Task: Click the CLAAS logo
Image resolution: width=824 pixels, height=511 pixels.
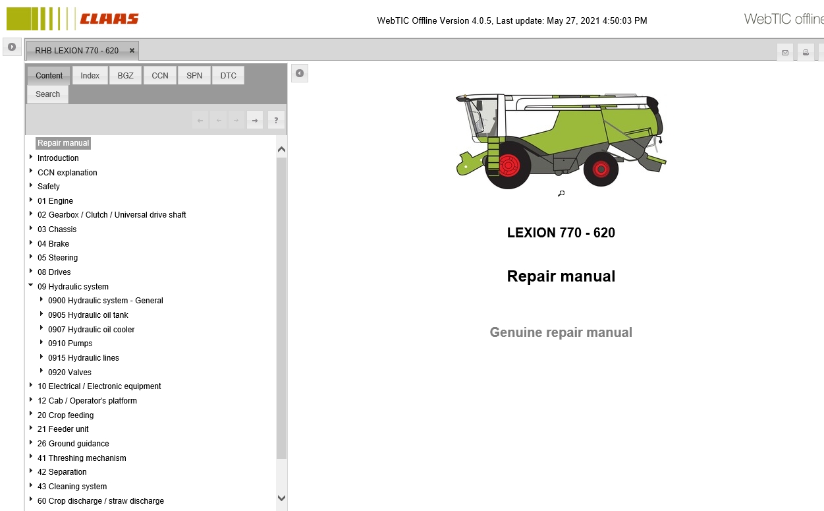Action: point(71,18)
